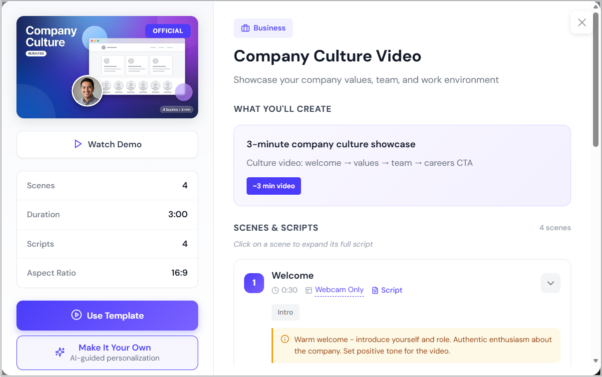This screenshot has width=602, height=377.
Task: Click the scene number 1 badge
Action: point(254,283)
